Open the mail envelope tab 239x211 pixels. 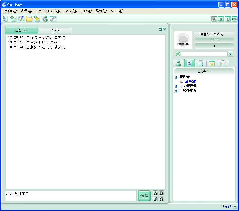tap(223, 63)
